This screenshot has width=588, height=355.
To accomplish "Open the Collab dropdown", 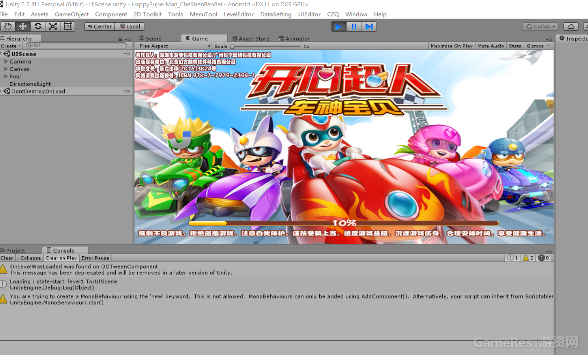I will click(541, 27).
